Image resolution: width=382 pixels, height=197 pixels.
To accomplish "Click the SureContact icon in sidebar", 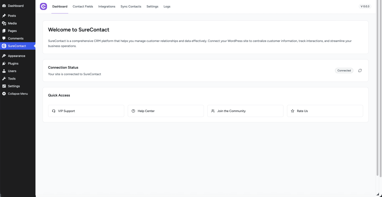I will [4, 46].
